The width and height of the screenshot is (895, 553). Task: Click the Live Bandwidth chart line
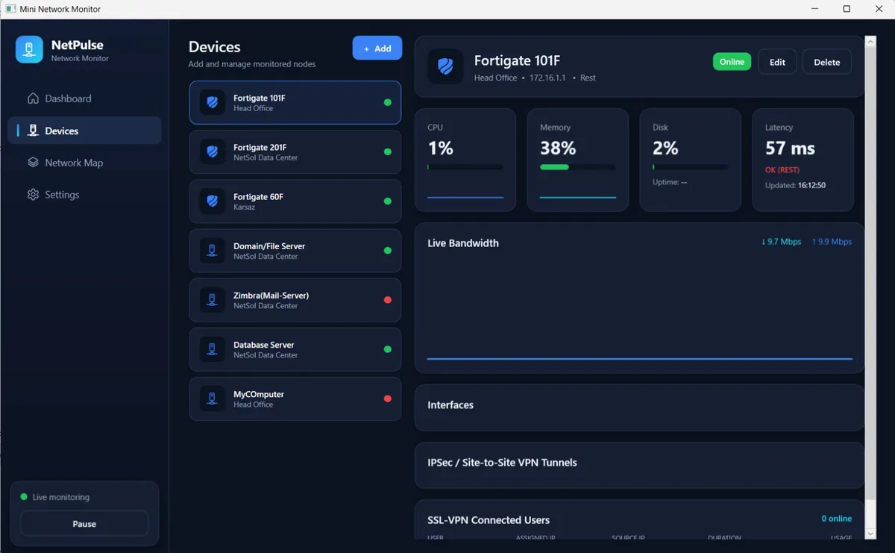(x=639, y=359)
